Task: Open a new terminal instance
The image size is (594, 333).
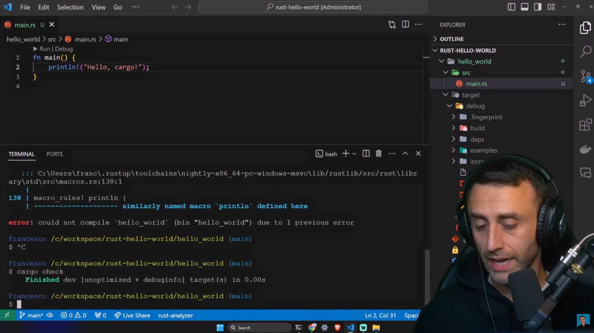Action: tap(346, 153)
